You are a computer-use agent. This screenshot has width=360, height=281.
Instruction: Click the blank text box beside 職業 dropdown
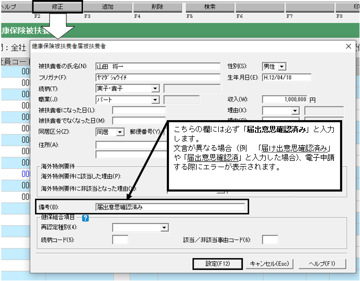[x=182, y=100]
